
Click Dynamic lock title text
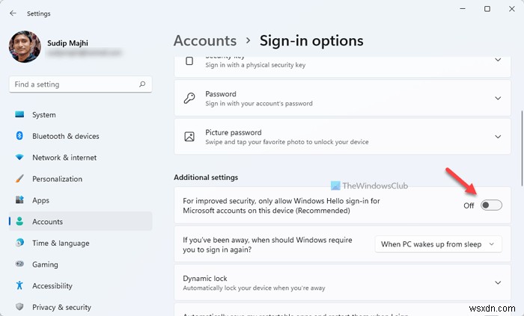pyautogui.click(x=205, y=279)
